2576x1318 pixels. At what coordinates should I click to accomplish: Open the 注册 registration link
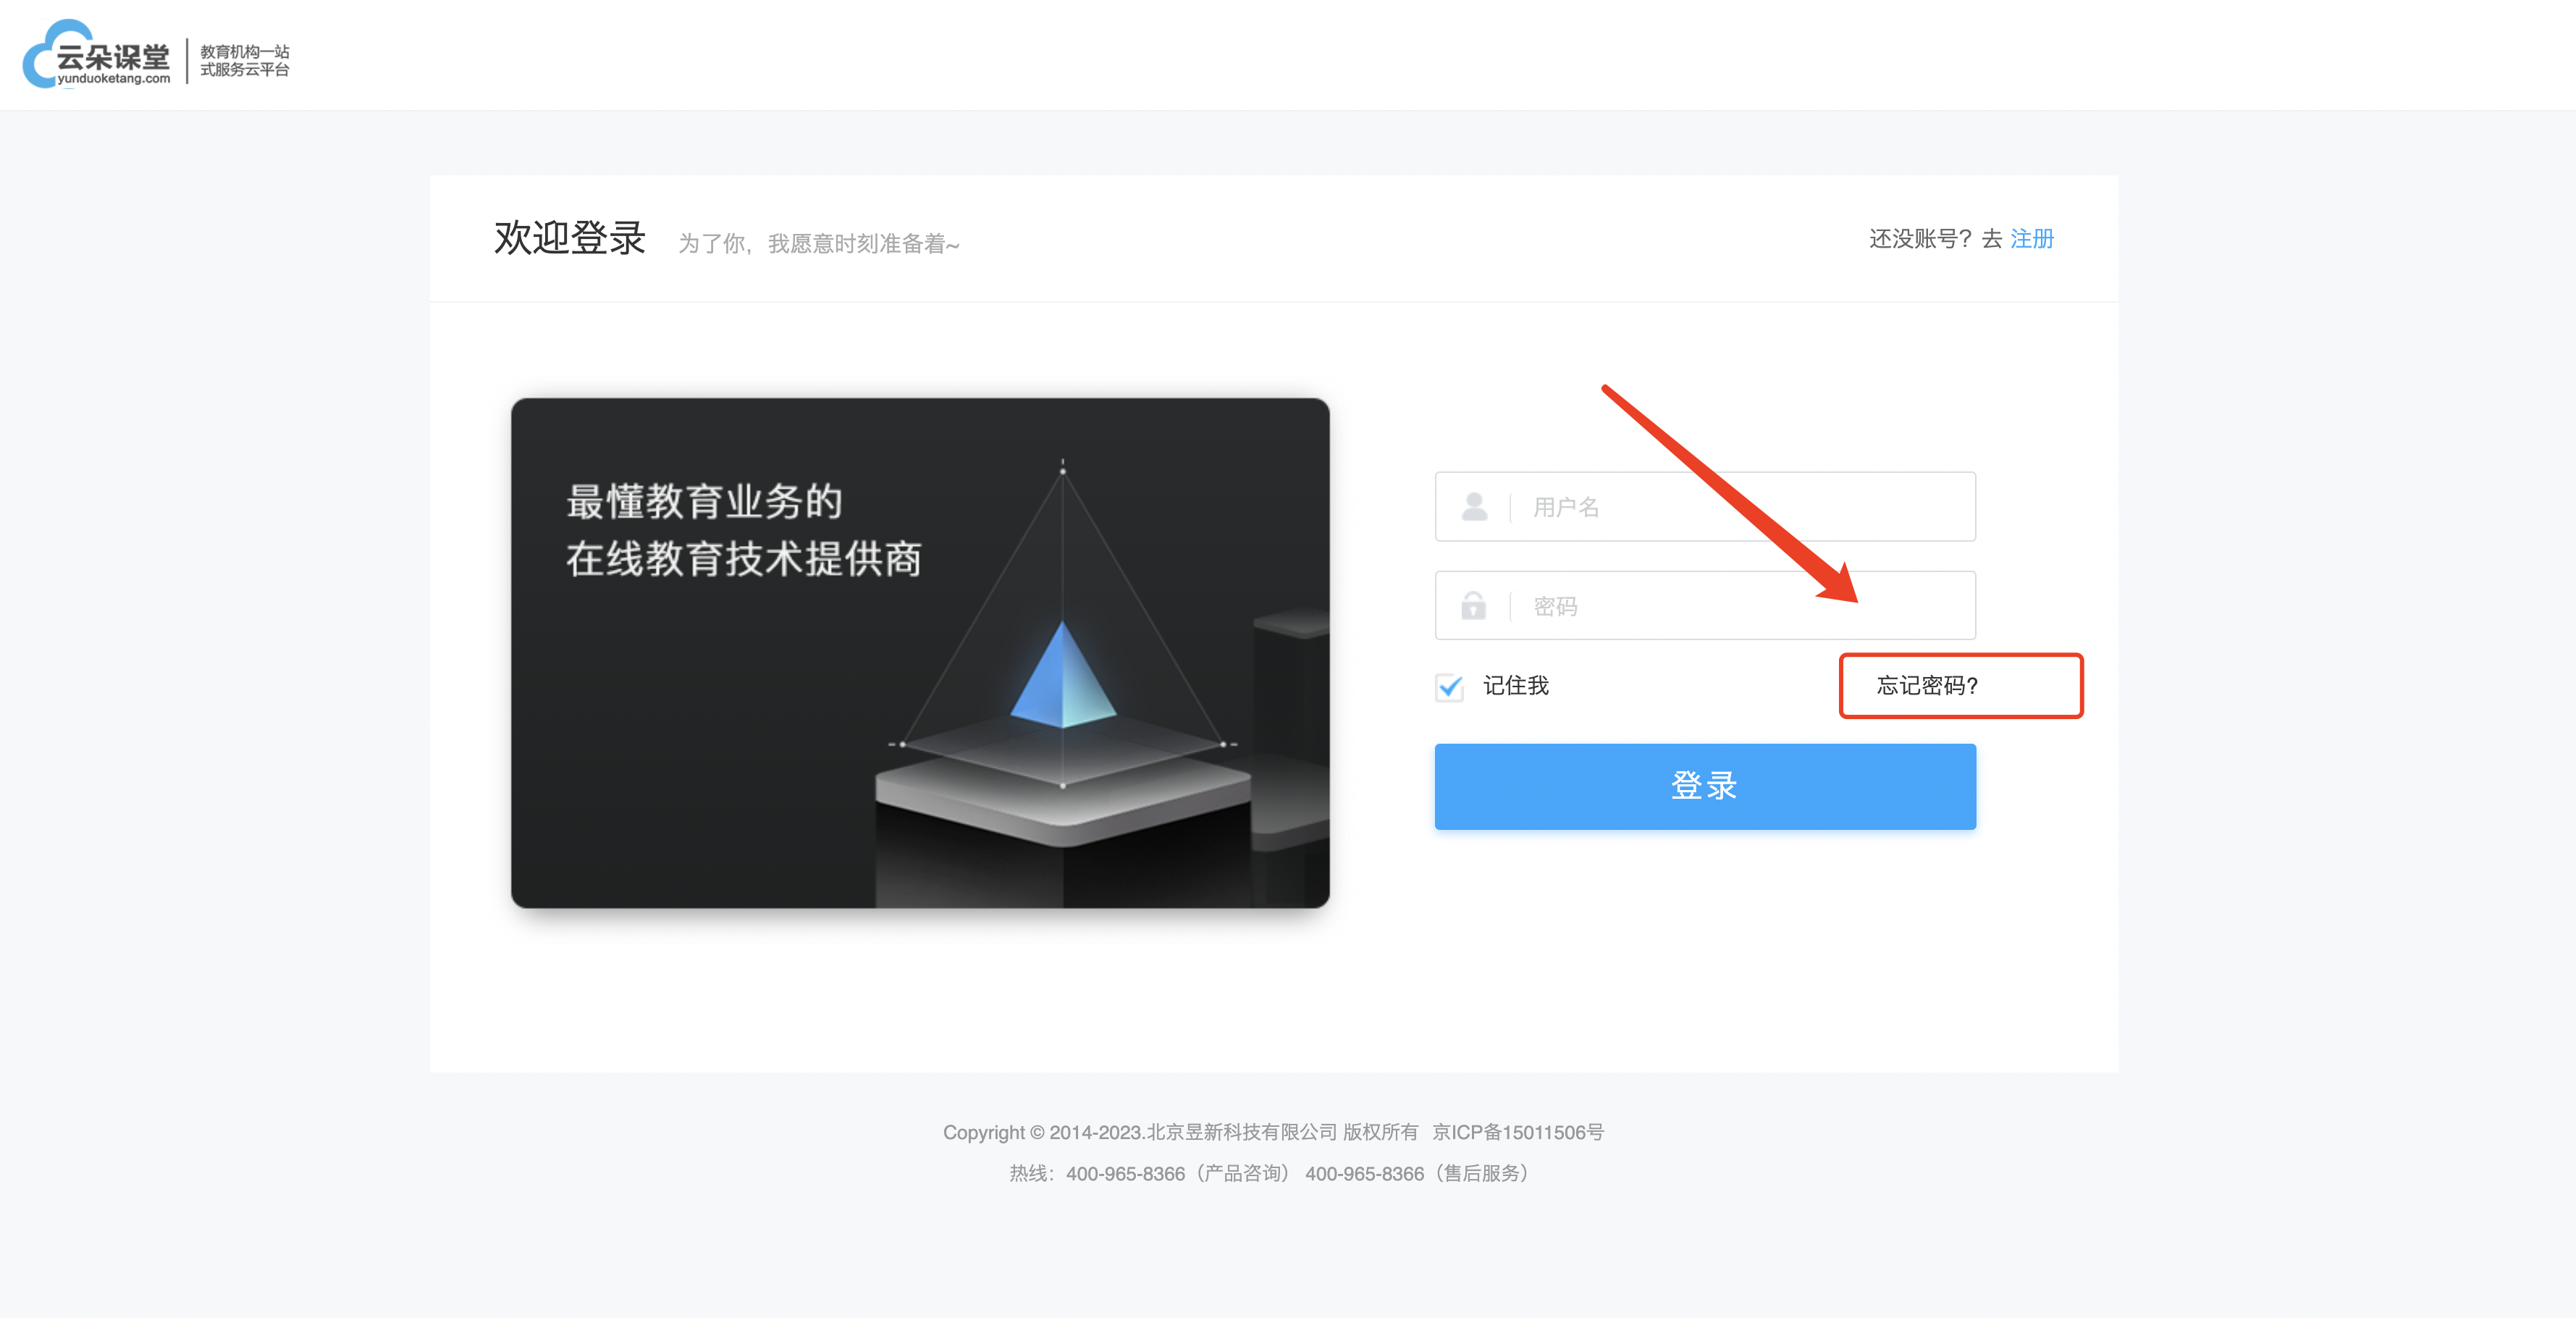pos(2031,239)
